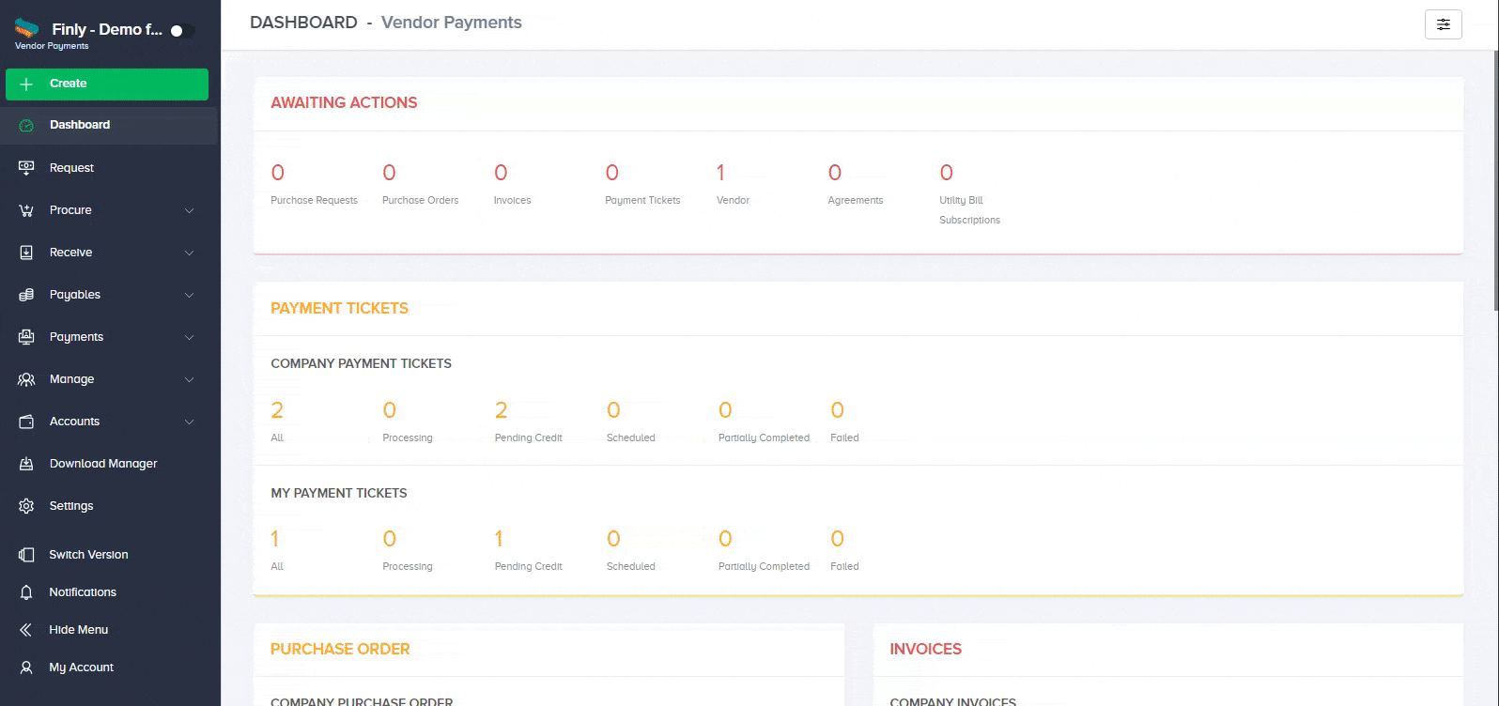Click the green Create button
This screenshot has height=706, width=1499.
(x=107, y=84)
